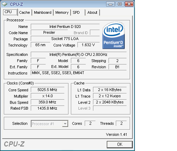Click the 'Version 1.41' text
The height and width of the screenshot is (151, 177).
[117, 134]
